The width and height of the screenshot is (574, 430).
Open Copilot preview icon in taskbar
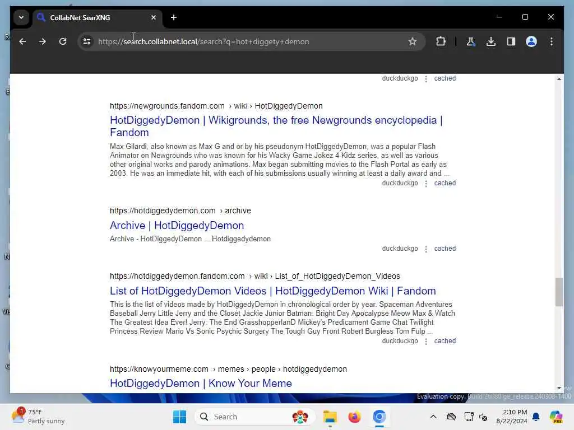(556, 417)
